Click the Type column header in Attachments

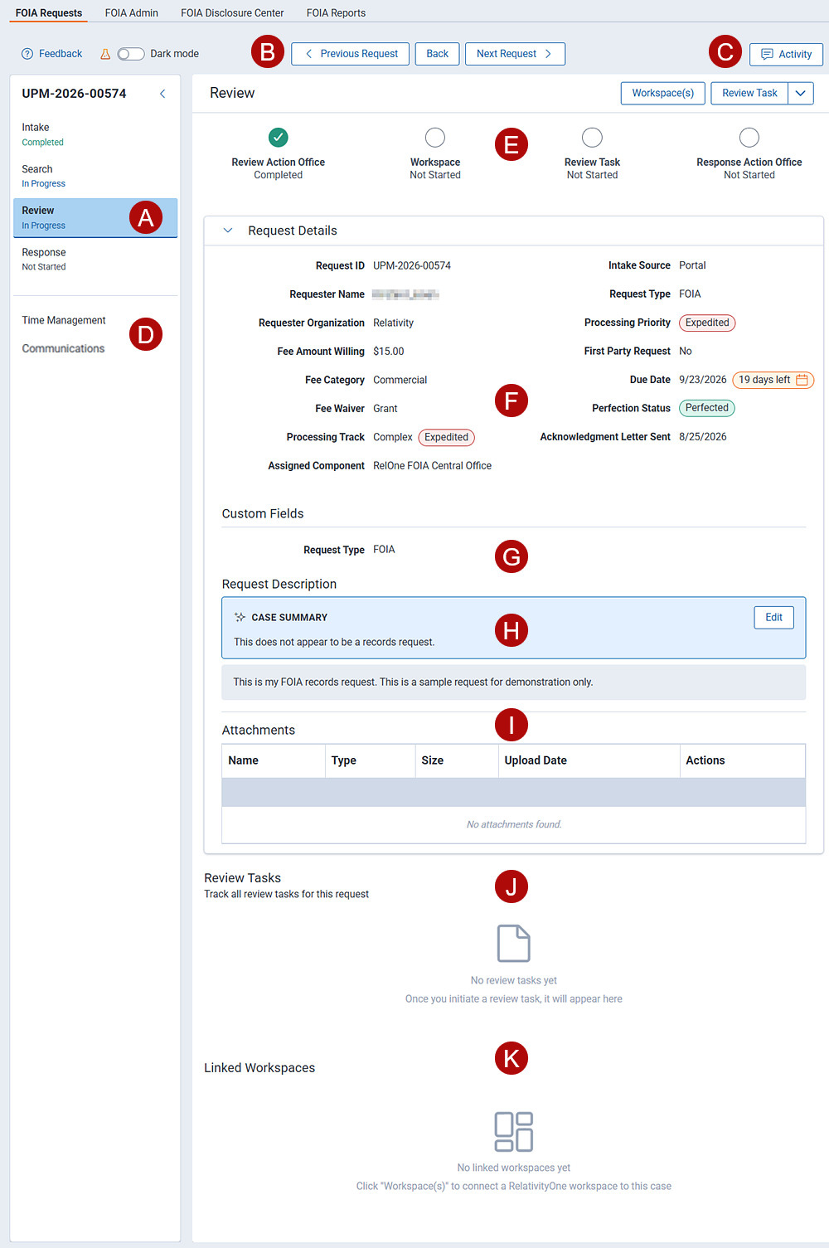coord(370,760)
